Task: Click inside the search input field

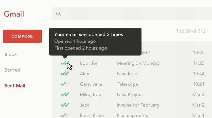Action: tap(132, 14)
